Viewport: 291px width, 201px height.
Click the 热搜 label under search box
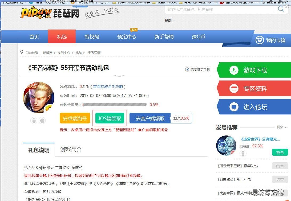click(169, 20)
